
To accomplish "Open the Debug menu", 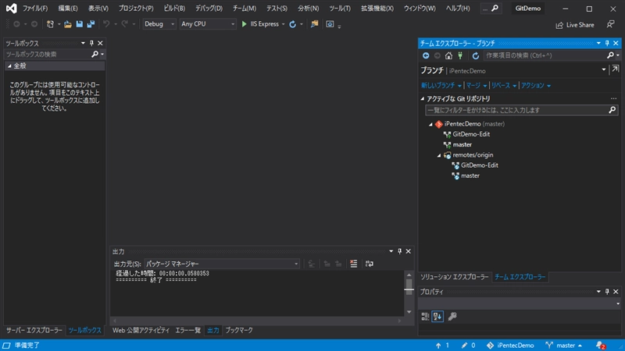I will [x=209, y=9].
